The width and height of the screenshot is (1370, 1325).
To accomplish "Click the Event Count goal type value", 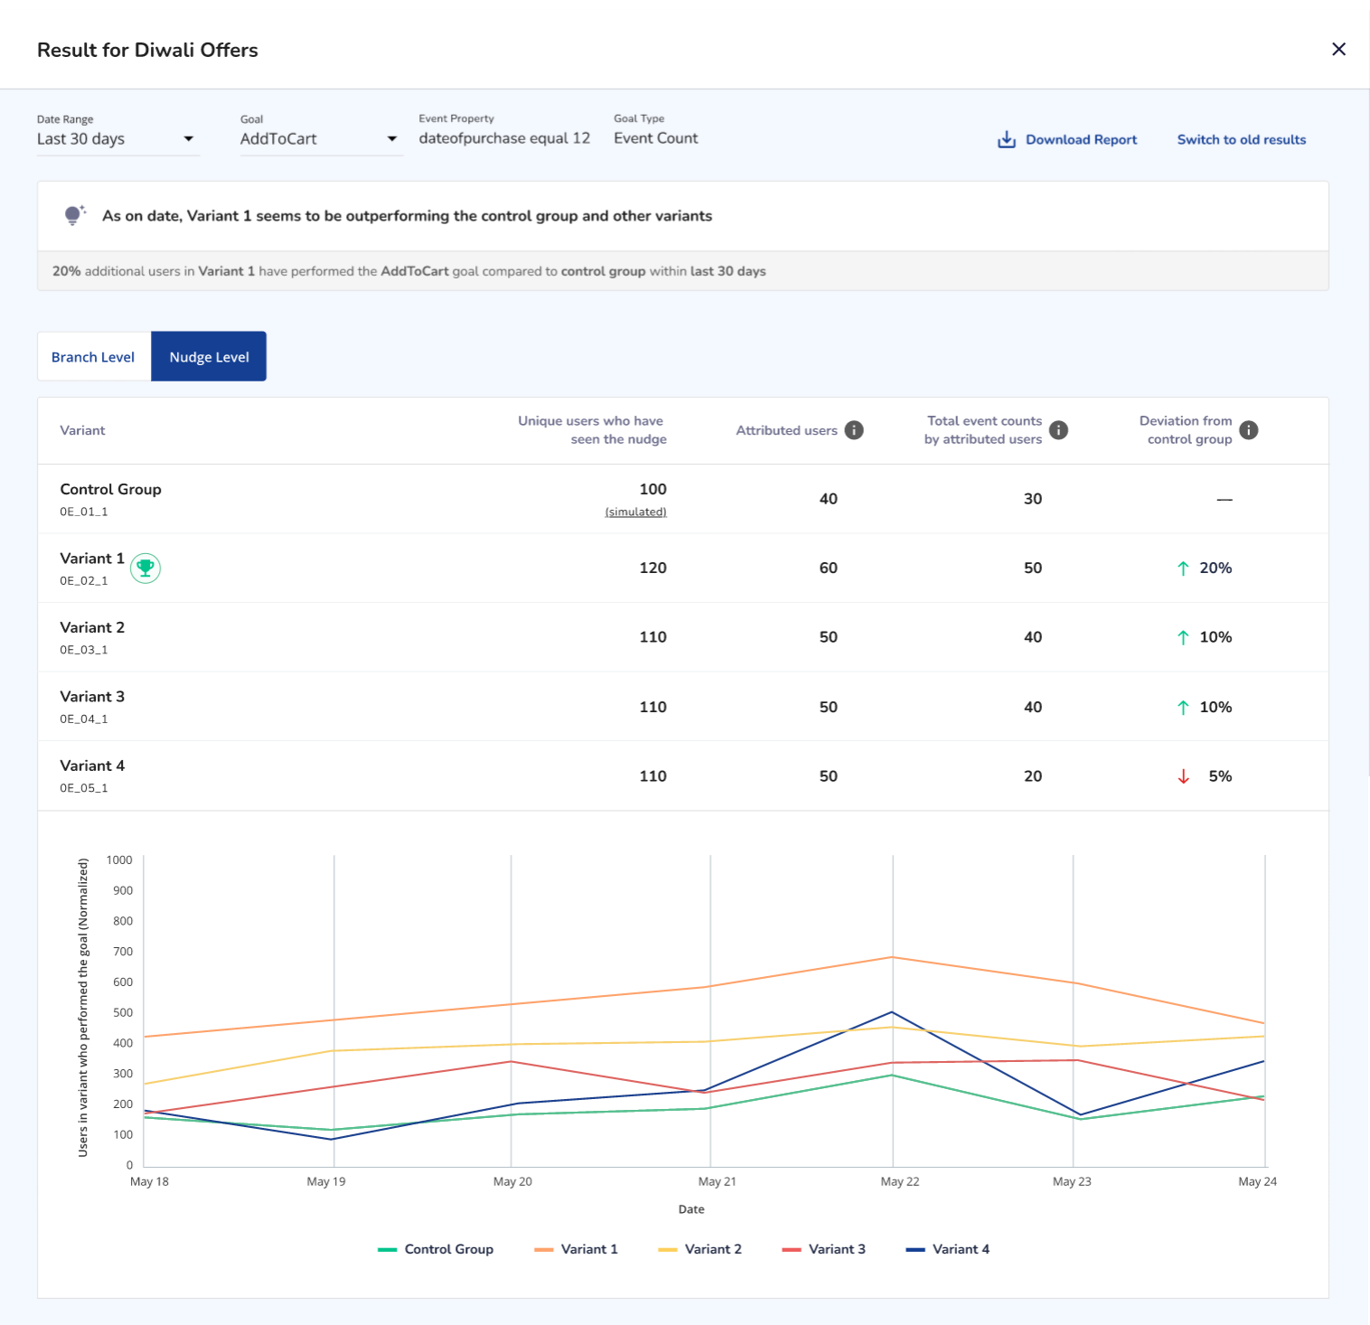I will pos(656,138).
